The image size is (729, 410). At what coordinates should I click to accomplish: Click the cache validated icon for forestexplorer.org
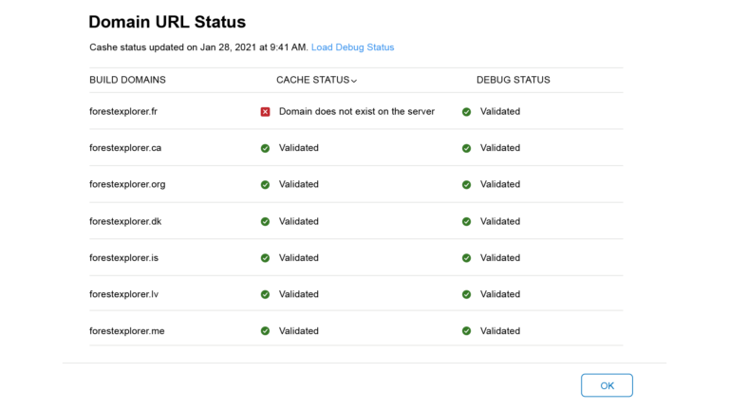click(x=265, y=184)
